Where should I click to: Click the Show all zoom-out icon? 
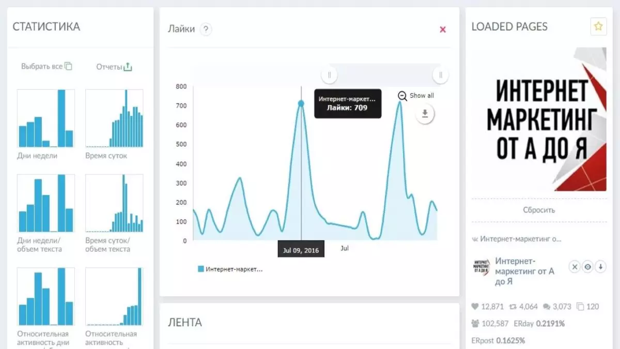pos(402,96)
